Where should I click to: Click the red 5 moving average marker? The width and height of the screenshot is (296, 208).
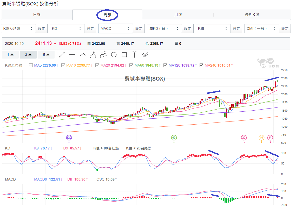(x=270, y=138)
